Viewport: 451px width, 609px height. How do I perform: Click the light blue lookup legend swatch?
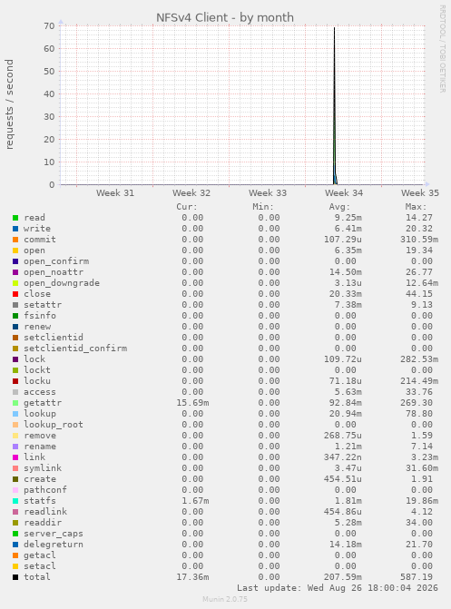pyautogui.click(x=15, y=414)
